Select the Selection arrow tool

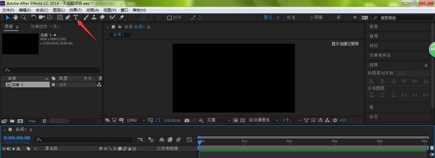[x=8, y=17]
